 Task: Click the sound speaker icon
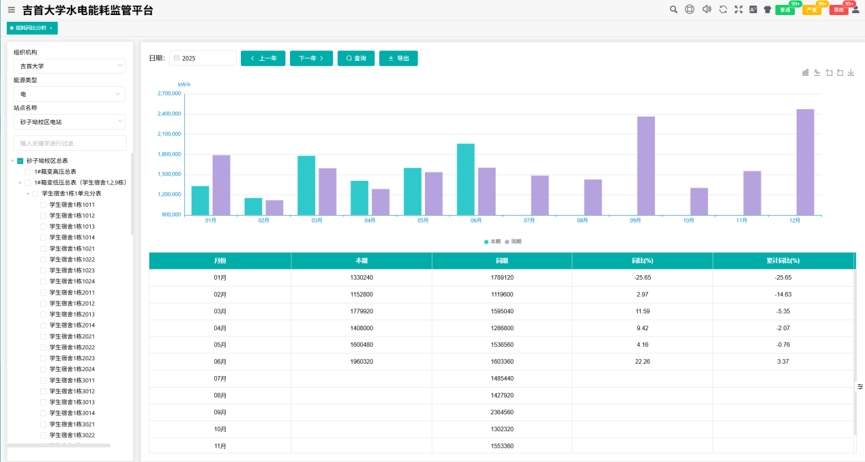pos(707,10)
